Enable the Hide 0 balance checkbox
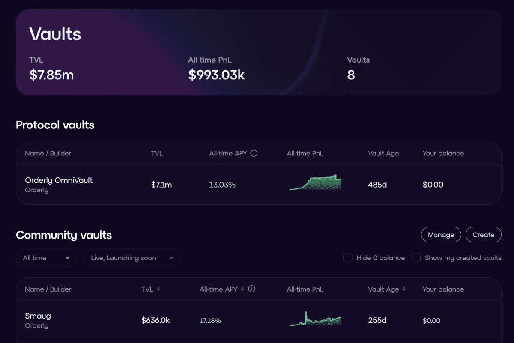This screenshot has width=514, height=343. pos(348,258)
